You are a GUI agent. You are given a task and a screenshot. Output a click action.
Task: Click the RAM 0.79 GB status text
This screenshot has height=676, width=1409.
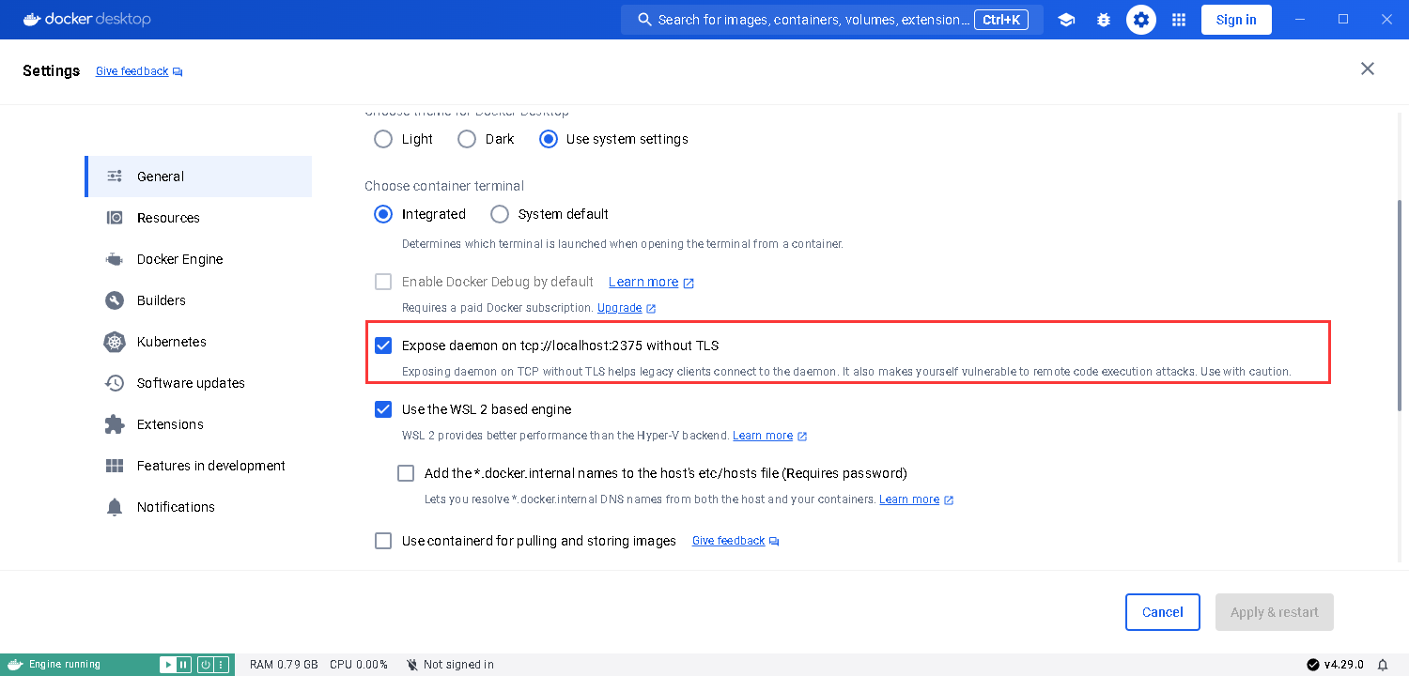284,665
